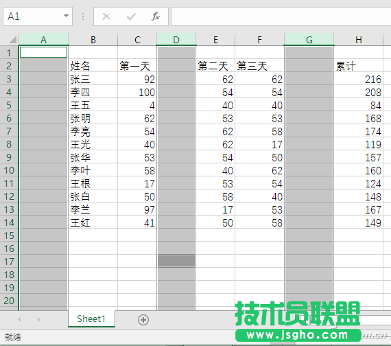The image size is (391, 346).
Task: Click the 累计 header cell
Action: (x=359, y=66)
